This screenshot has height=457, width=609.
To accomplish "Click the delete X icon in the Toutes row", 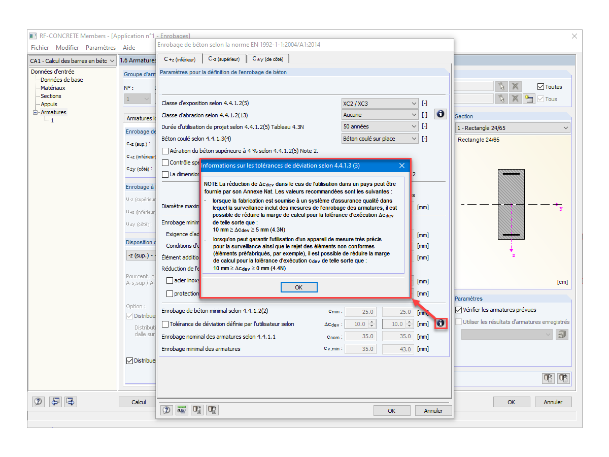I will click(515, 86).
